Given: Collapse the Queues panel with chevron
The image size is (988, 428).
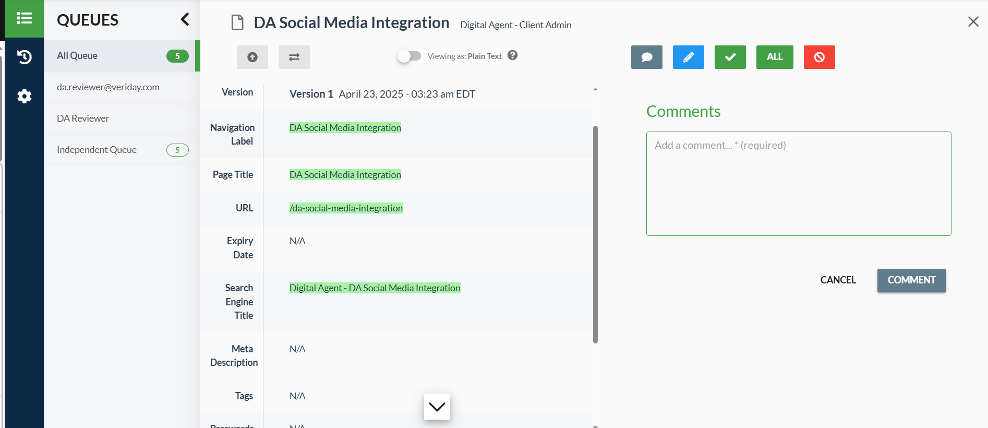Looking at the screenshot, I should [x=185, y=20].
